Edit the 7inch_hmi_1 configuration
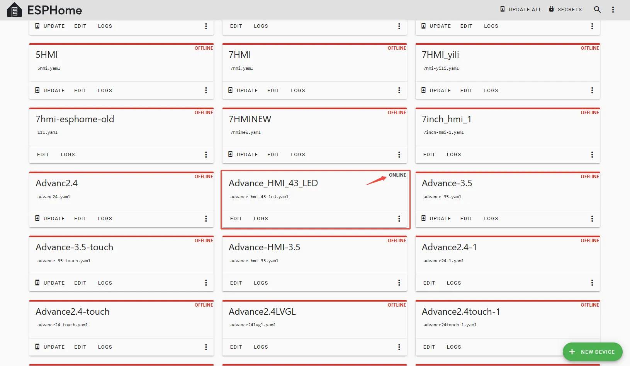 (429, 154)
